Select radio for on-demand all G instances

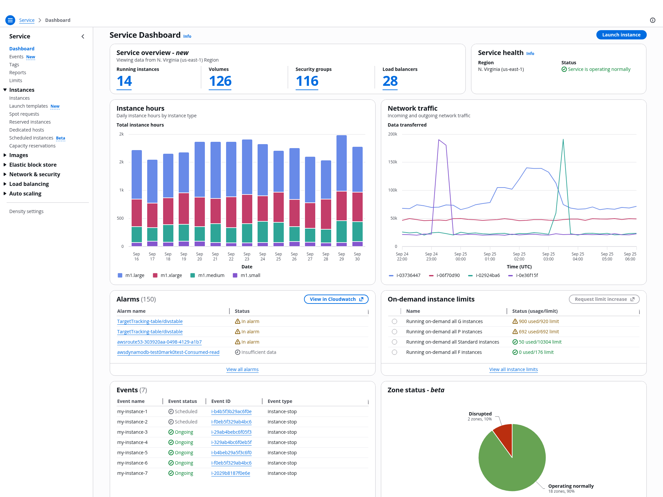(x=394, y=321)
